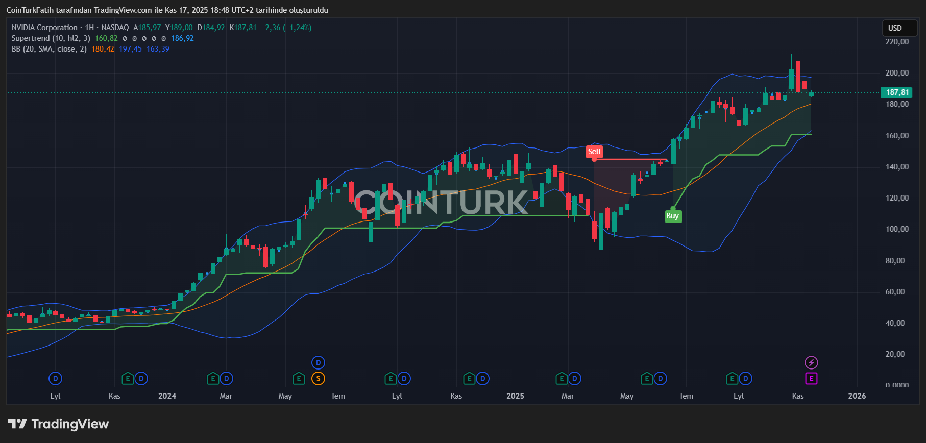This screenshot has height=443, width=926.
Task: Click the earnings E icon near Mar 2024
Action: (x=212, y=379)
